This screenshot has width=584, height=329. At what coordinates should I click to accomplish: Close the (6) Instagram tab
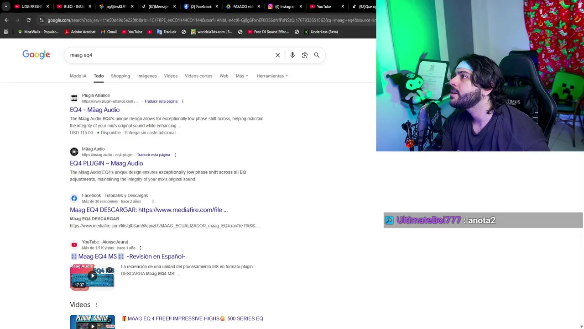tap(301, 6)
